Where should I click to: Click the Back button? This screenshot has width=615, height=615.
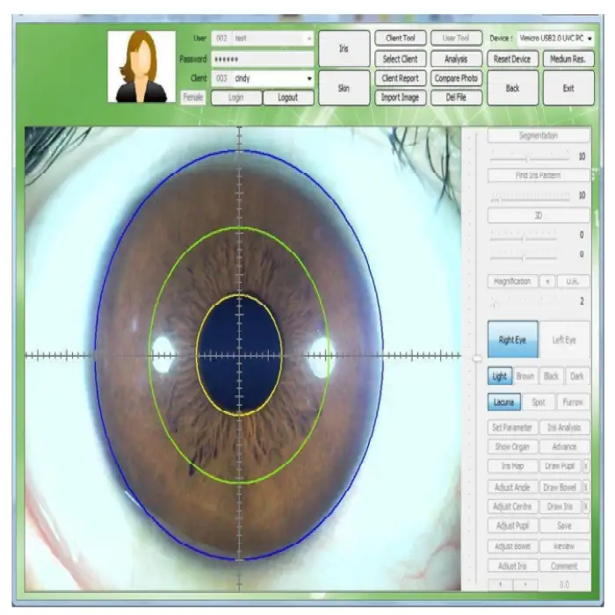512,88
